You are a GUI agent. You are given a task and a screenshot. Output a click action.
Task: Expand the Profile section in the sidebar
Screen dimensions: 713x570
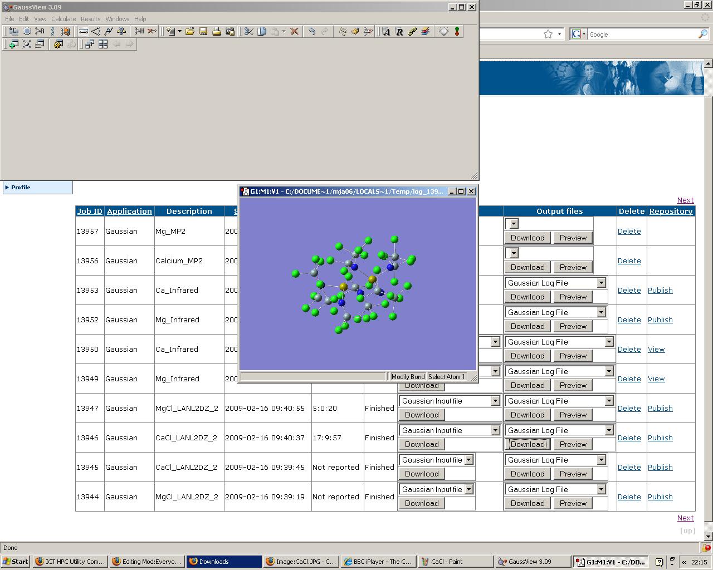37,188
